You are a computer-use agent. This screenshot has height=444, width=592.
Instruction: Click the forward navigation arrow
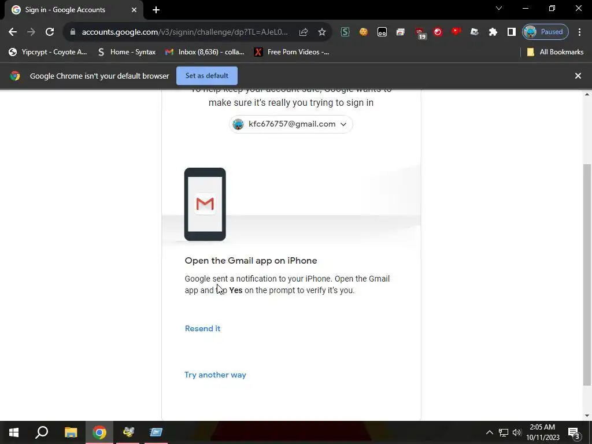coord(31,32)
